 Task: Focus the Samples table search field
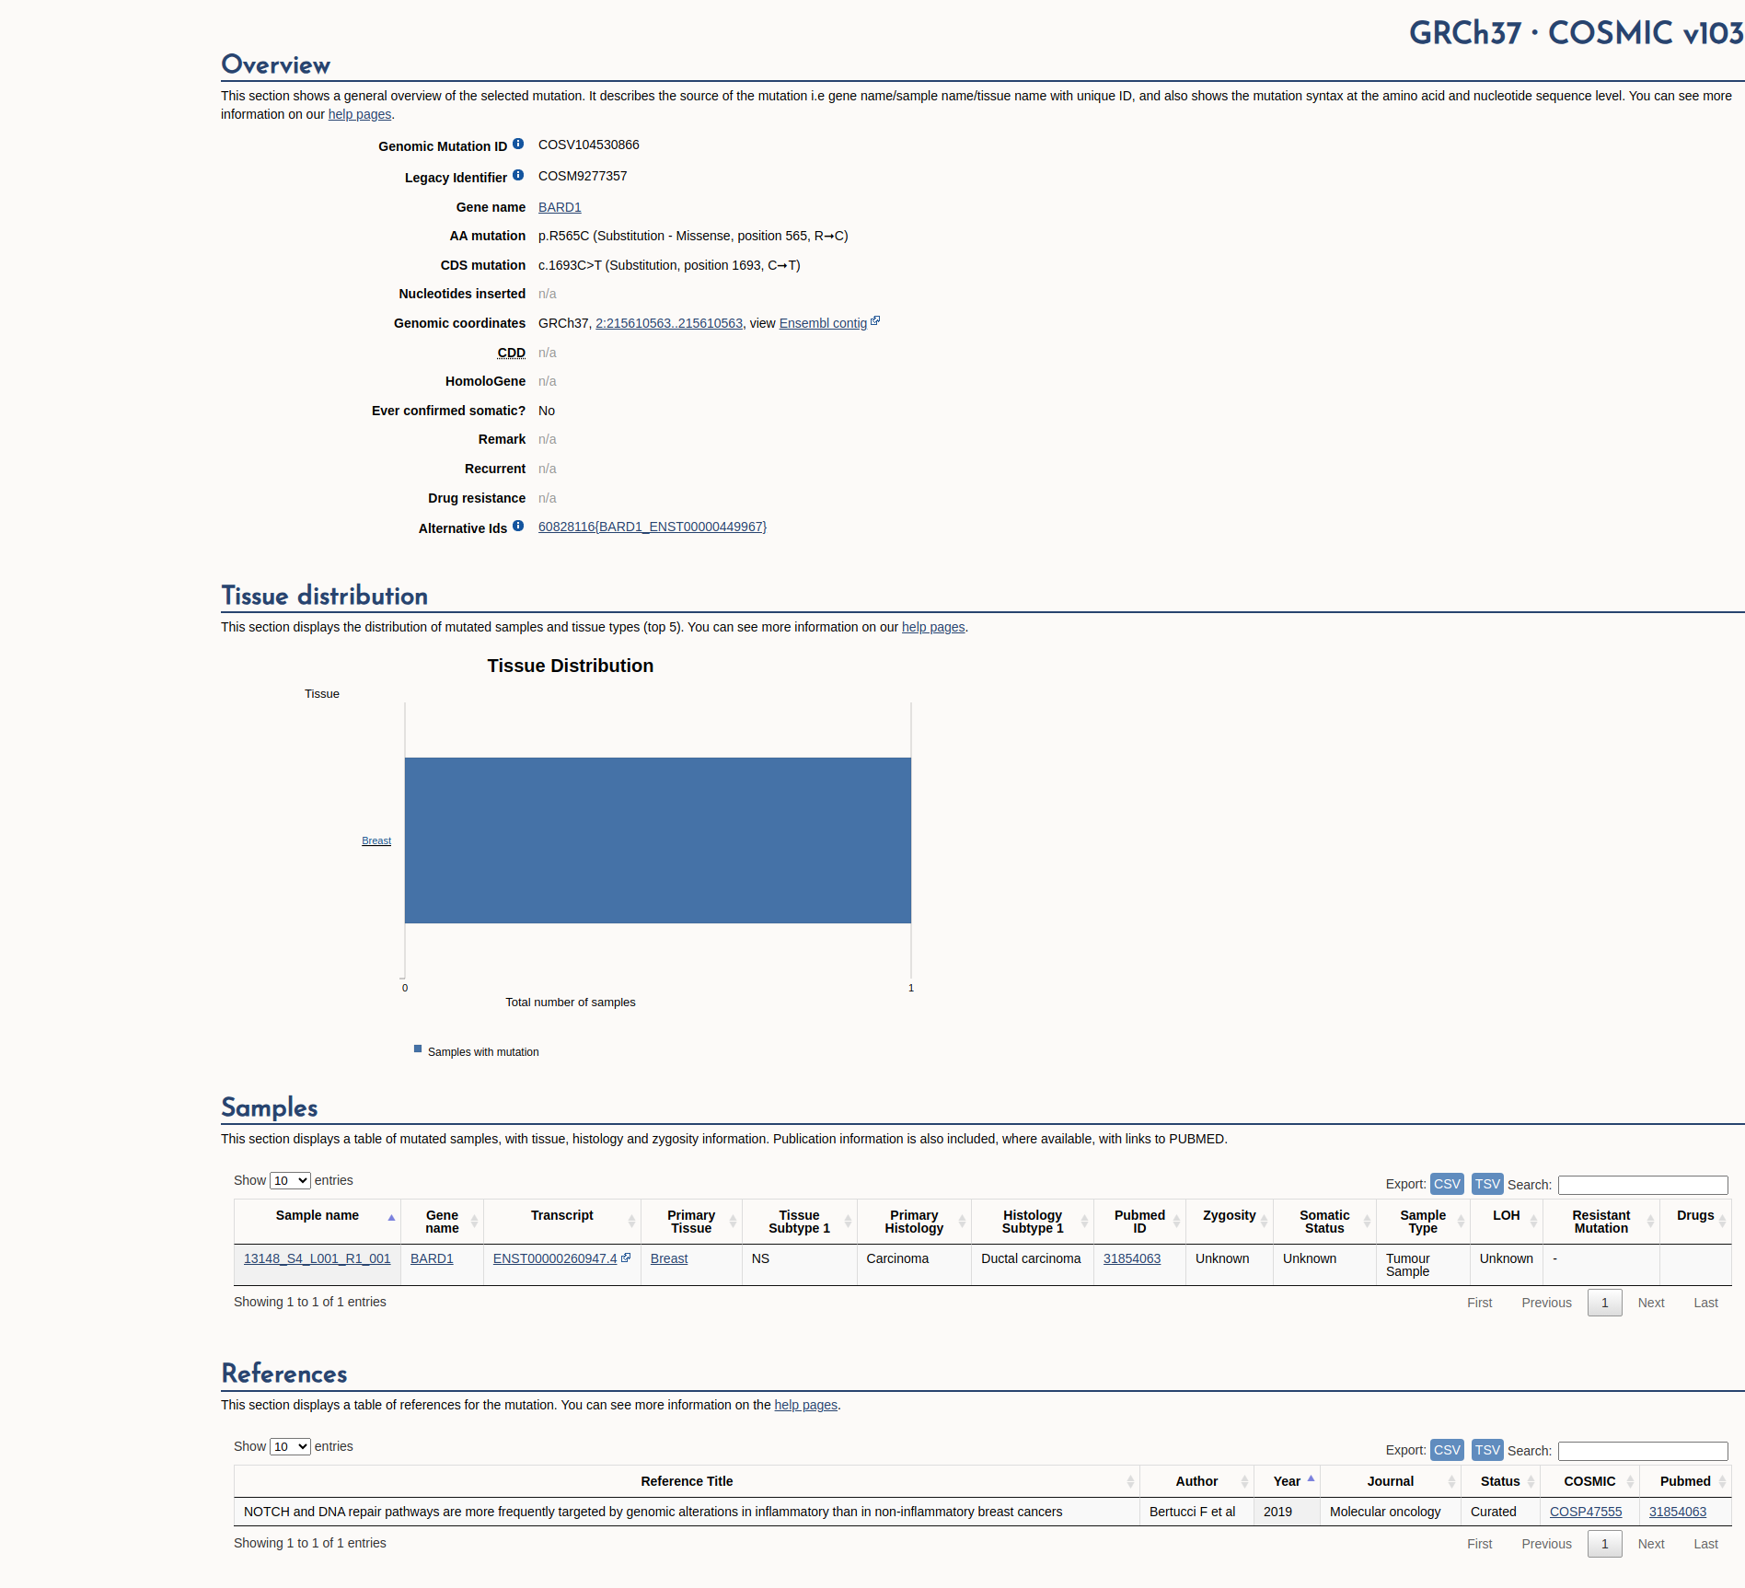click(x=1643, y=1185)
